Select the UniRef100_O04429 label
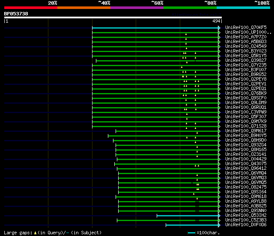 pyautogui.click(x=246, y=159)
